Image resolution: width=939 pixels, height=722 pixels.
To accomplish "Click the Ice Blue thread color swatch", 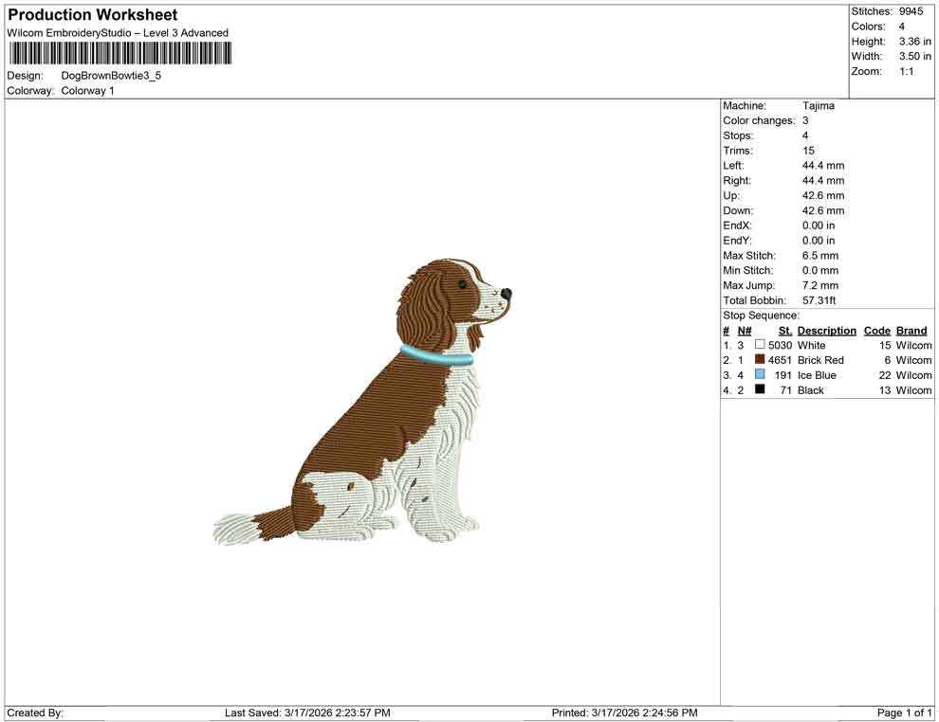I will (x=760, y=374).
